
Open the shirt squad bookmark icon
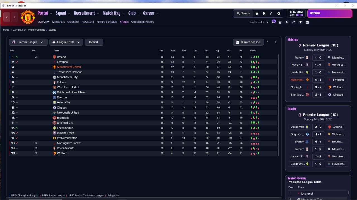[x=280, y=22]
